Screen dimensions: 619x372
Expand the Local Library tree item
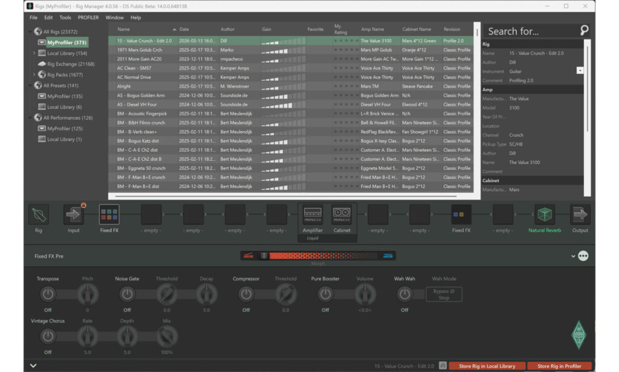pos(34,54)
